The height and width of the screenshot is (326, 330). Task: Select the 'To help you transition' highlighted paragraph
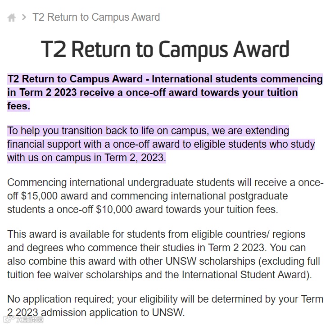tap(161, 144)
